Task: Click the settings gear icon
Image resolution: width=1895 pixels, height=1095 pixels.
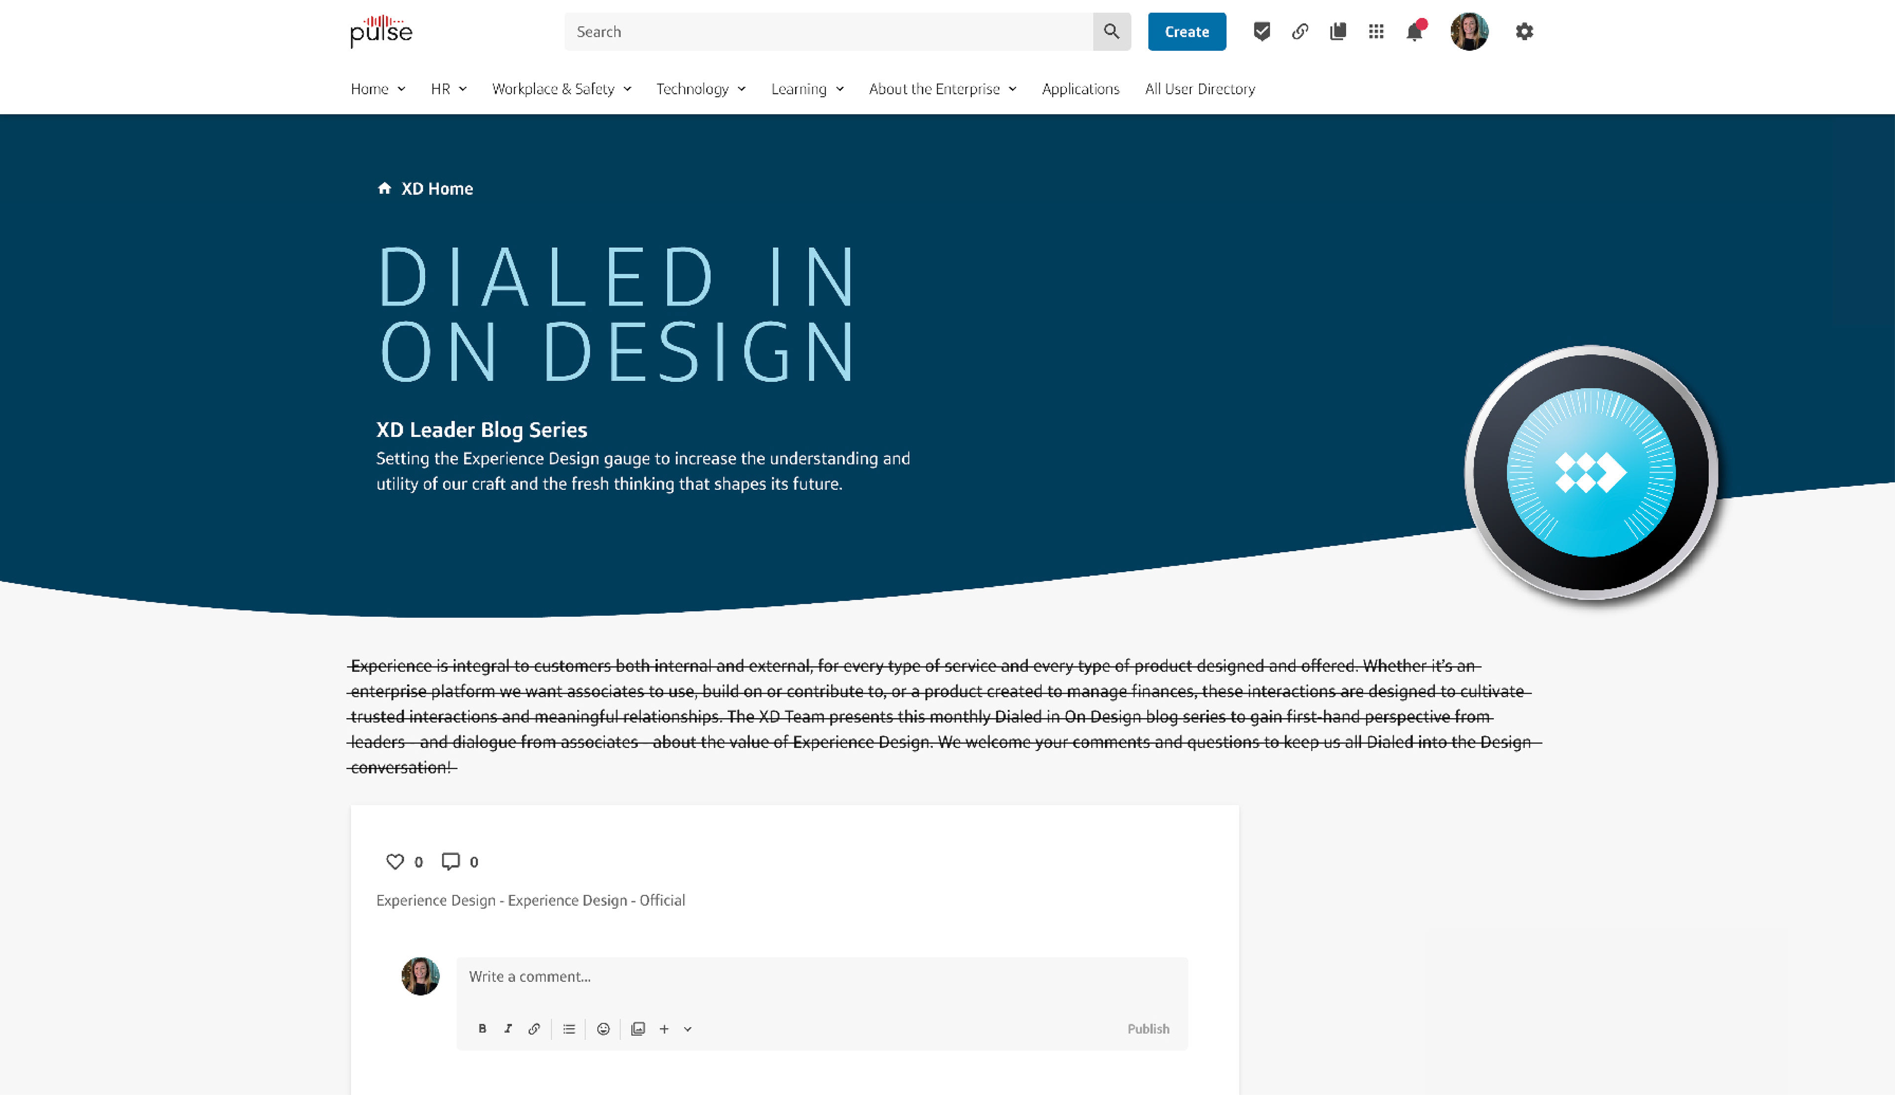Action: click(1524, 32)
